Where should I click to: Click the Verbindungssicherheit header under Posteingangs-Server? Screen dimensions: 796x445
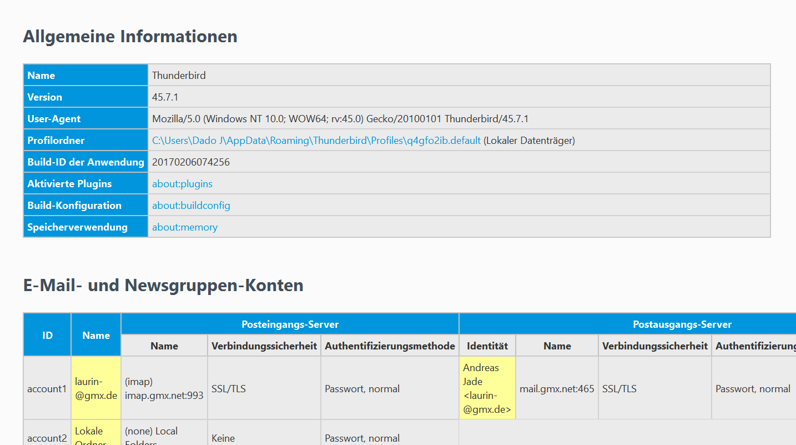(264, 346)
